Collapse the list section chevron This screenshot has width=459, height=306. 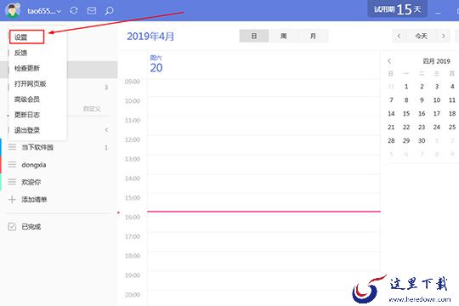point(106,130)
